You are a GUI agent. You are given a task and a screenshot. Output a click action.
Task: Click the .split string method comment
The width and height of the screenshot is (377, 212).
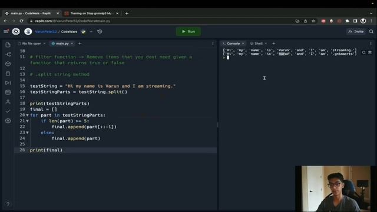click(59, 75)
